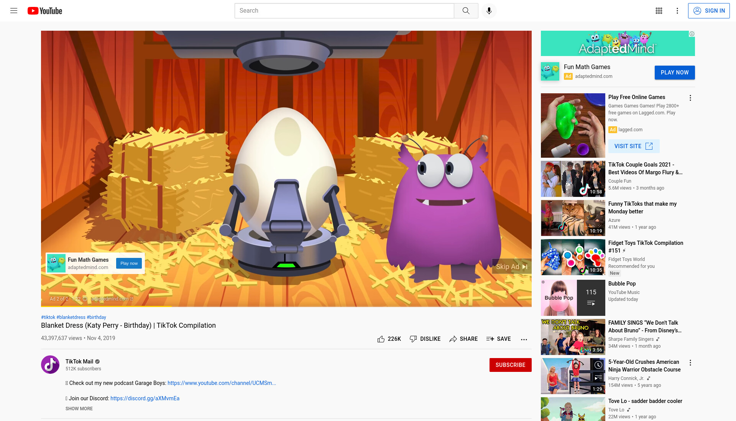This screenshot has height=421, width=736.
Task: Click SIGN IN button
Action: coord(709,11)
